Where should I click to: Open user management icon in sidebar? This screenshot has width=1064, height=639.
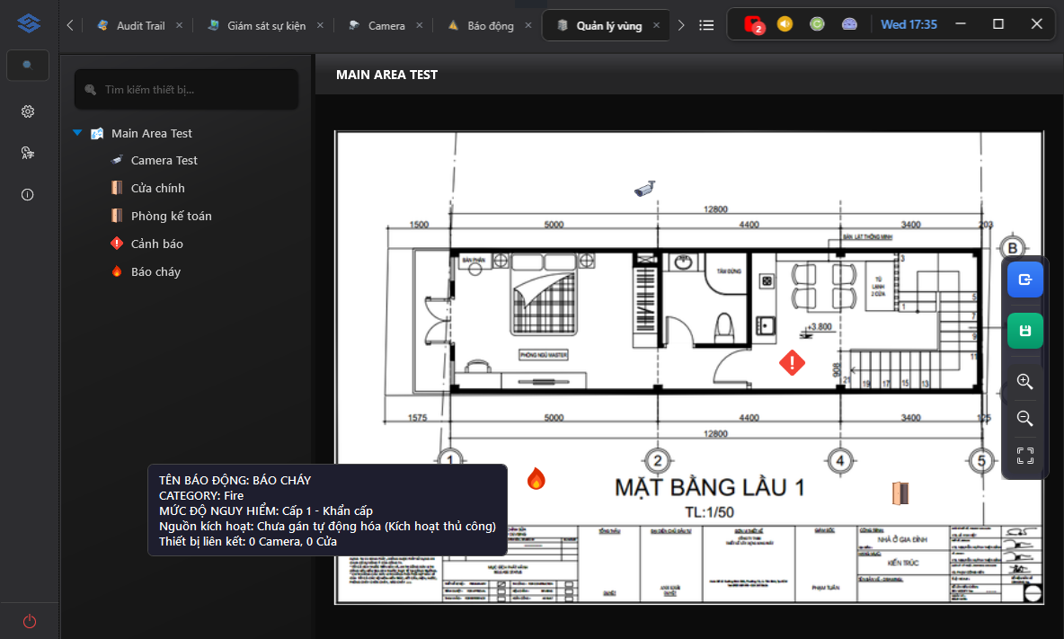(28, 153)
